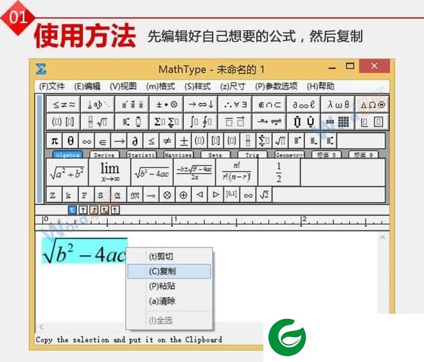424x362 pixels.
Task: Insert the left-pointing triangle symbol
Action: [199, 195]
